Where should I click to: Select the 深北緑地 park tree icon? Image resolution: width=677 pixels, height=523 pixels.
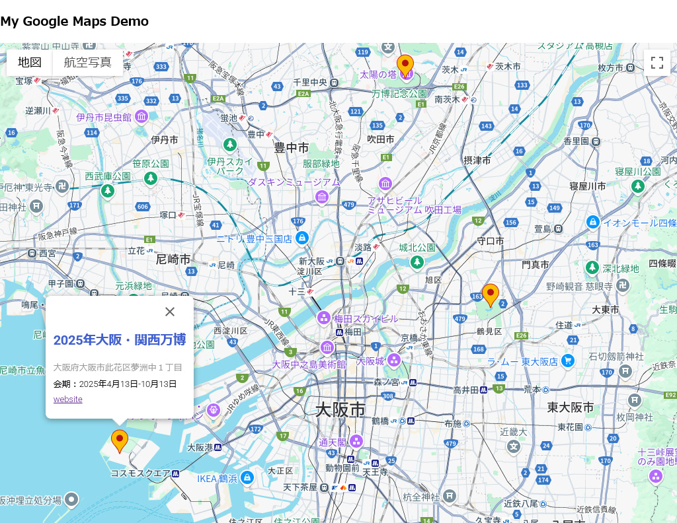(x=593, y=268)
